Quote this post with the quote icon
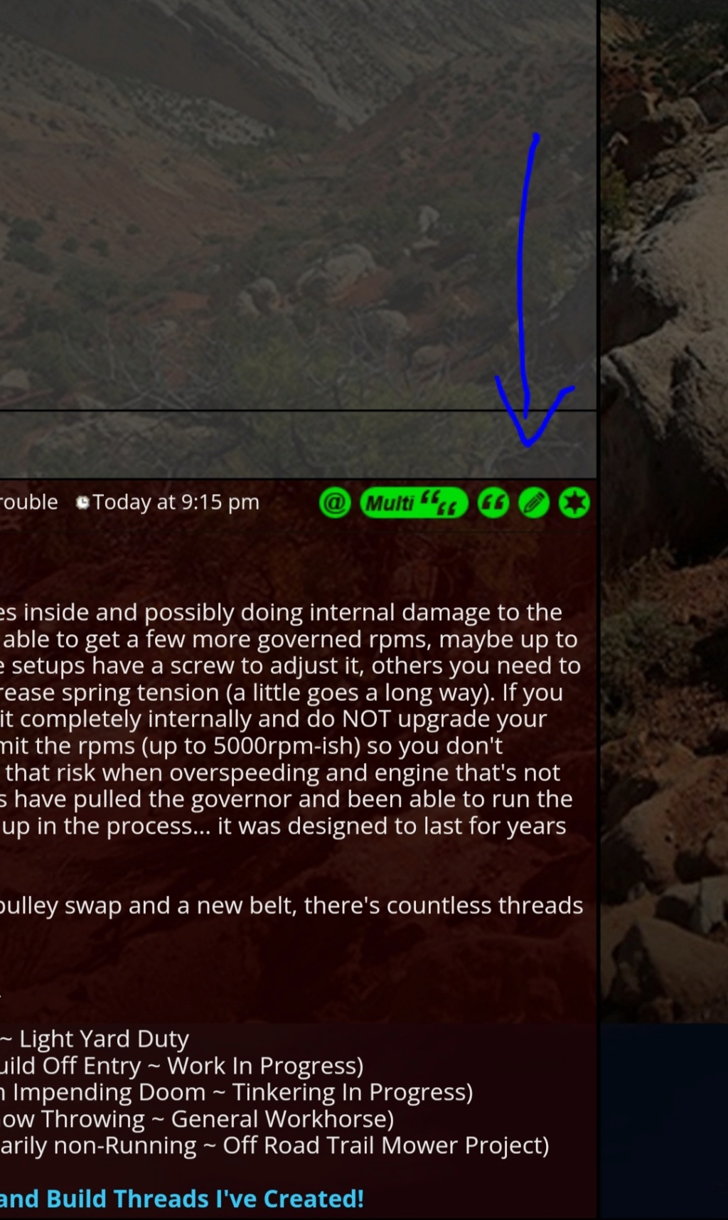 coord(493,503)
